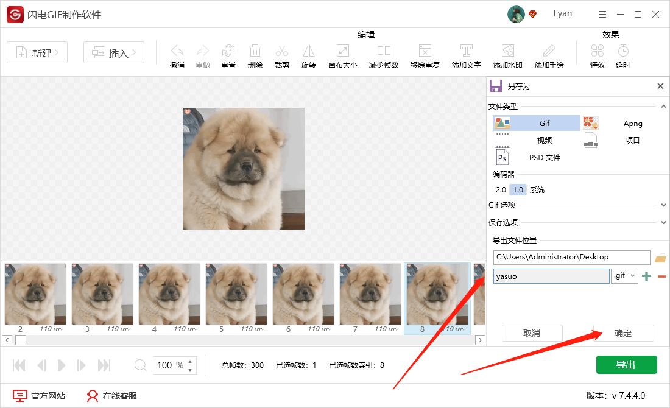This screenshot has height=408, width=670.
Task: Switch the encoder to 2.0
Action: pyautogui.click(x=501, y=189)
